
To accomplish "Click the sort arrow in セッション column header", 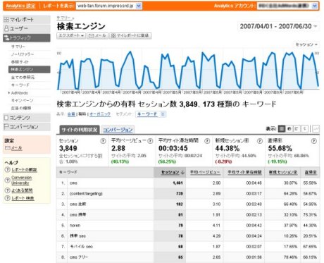I will [x=182, y=173].
